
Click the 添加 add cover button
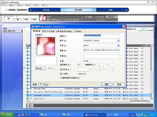pyautogui.click(x=40, y=68)
